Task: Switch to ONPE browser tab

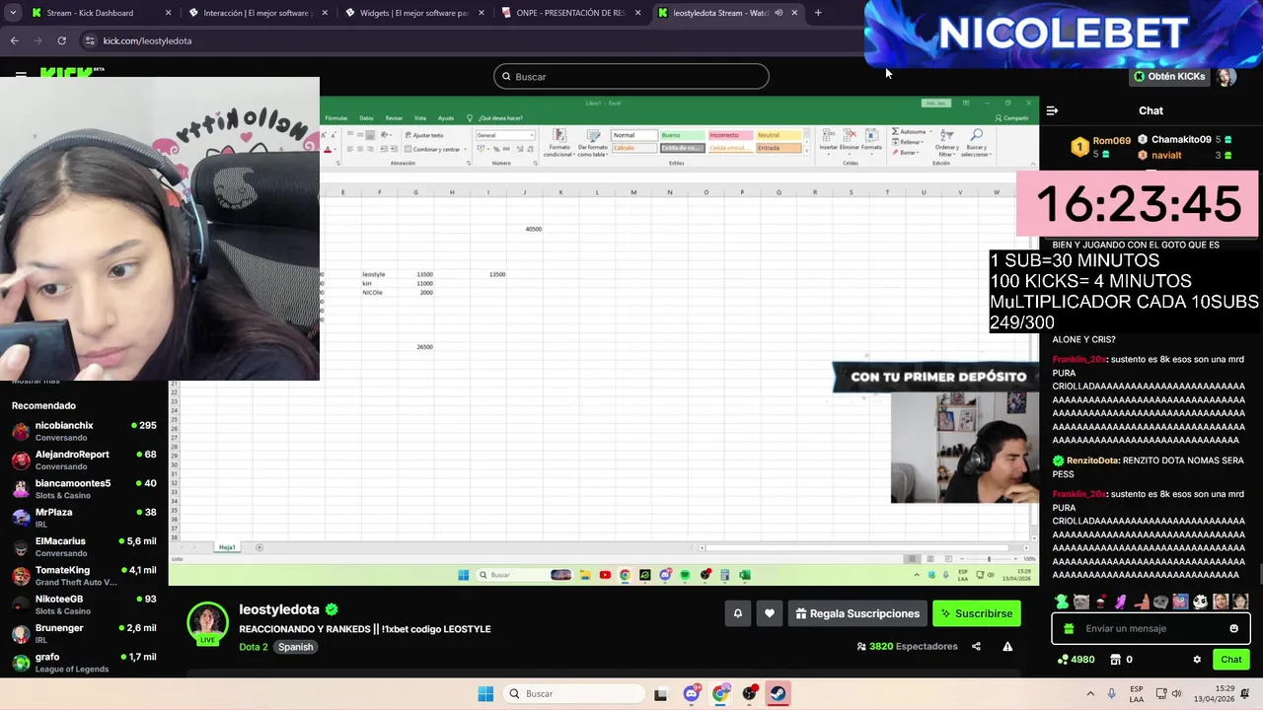Action: coord(569,13)
